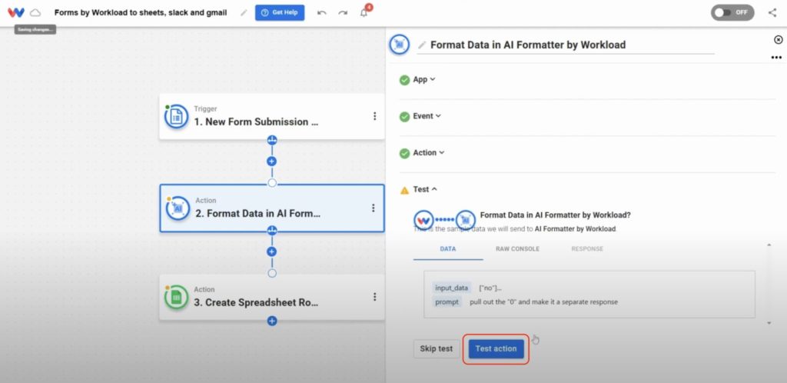
Task: Open panel three-dot more options
Action: (776, 58)
